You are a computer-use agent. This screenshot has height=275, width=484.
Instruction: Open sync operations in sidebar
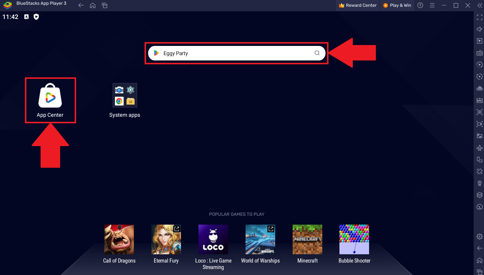pos(480,76)
